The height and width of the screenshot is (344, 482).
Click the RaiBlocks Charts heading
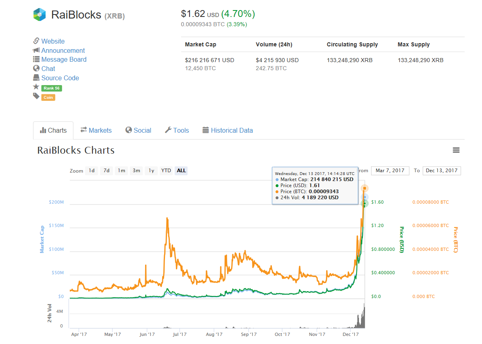pos(76,150)
